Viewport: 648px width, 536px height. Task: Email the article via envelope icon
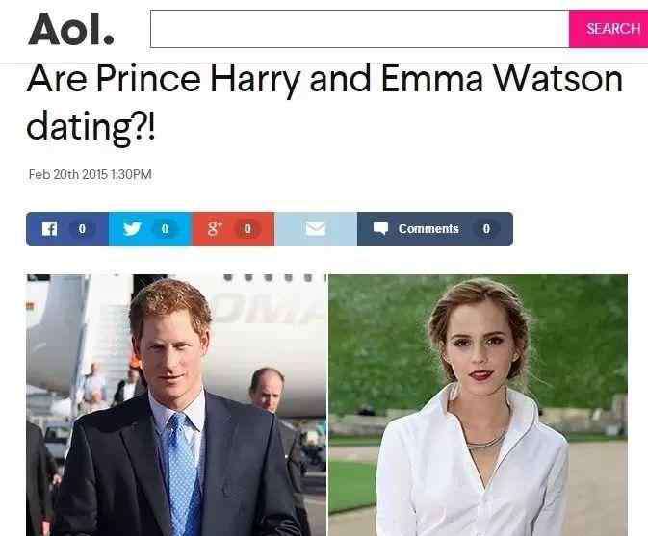click(x=315, y=229)
